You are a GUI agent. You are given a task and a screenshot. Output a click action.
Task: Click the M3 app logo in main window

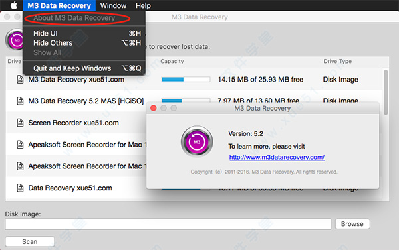pyautogui.click(x=15, y=40)
